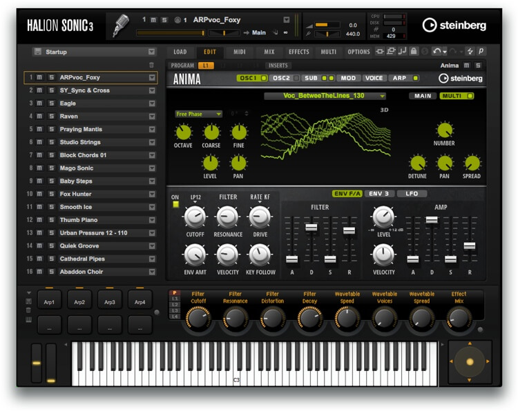The image size is (518, 411).
Task: Open the header program dropdown arrow
Action: 287,20
